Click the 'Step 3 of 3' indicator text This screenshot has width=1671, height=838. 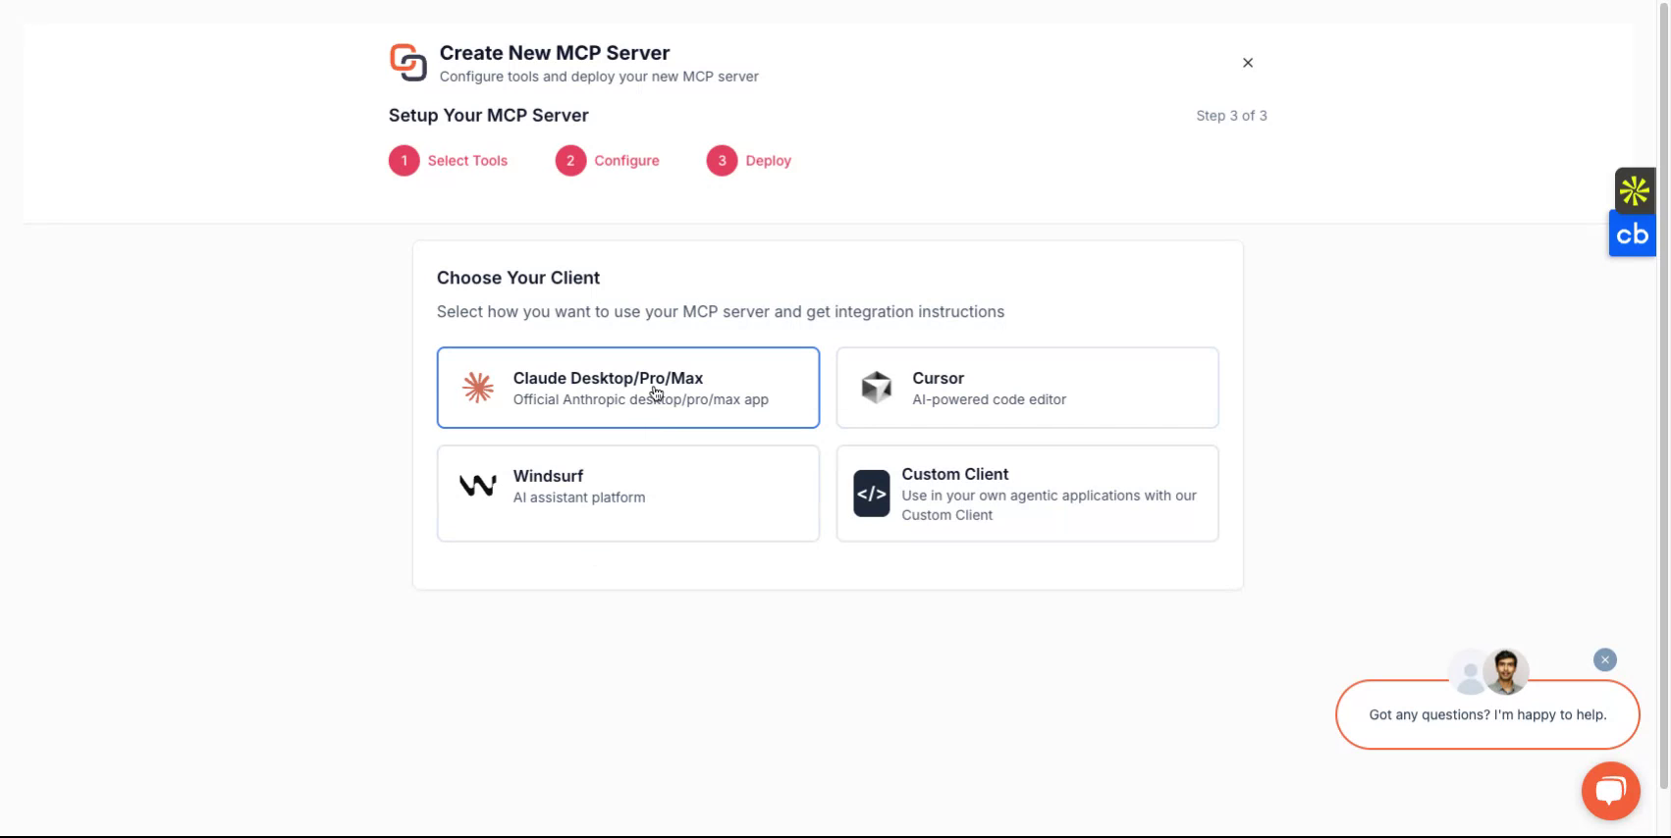click(1231, 116)
